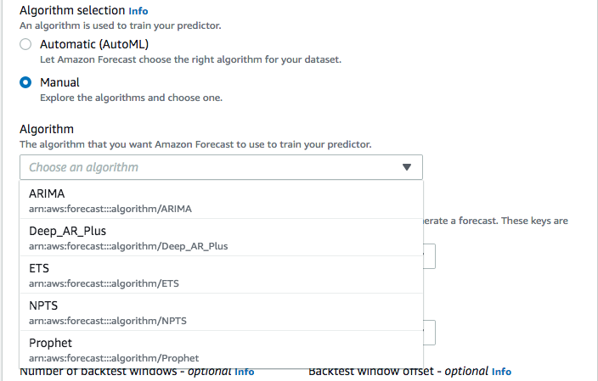Pick the ETS algorithm option
The image size is (598, 381).
tap(221, 275)
